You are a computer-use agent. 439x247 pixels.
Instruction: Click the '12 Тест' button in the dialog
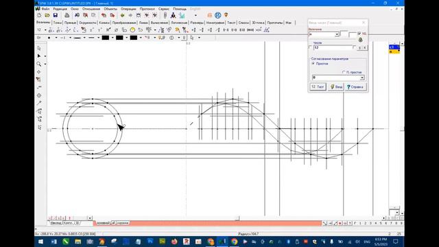pos(318,87)
